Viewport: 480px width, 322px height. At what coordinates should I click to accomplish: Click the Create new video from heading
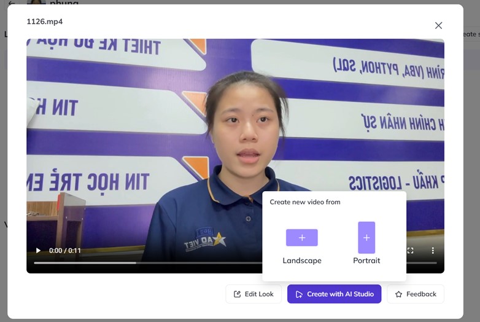tap(305, 202)
